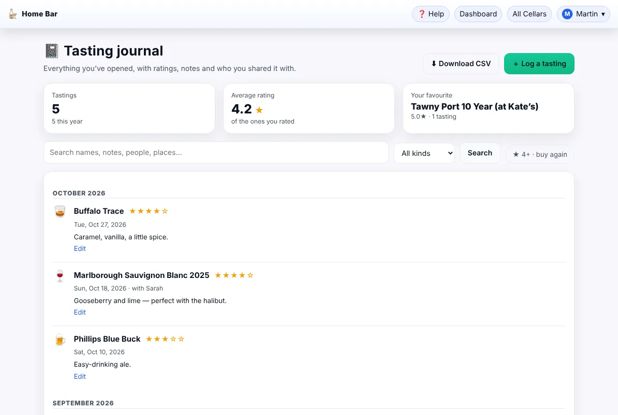Edit the Phillips Blue Buck entry
This screenshot has width=618, height=415.
tap(80, 376)
